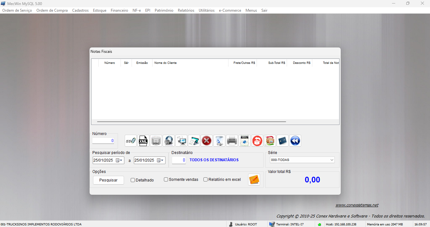Click the red return box icon
430x227 pixels.
[x=257, y=141]
